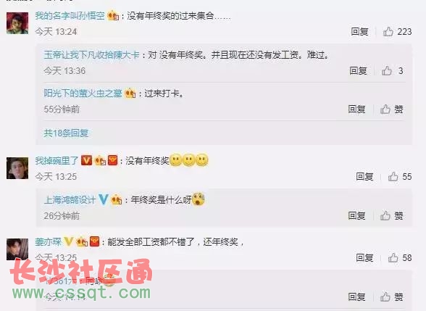Like the comment with 223 likes

[388, 32]
